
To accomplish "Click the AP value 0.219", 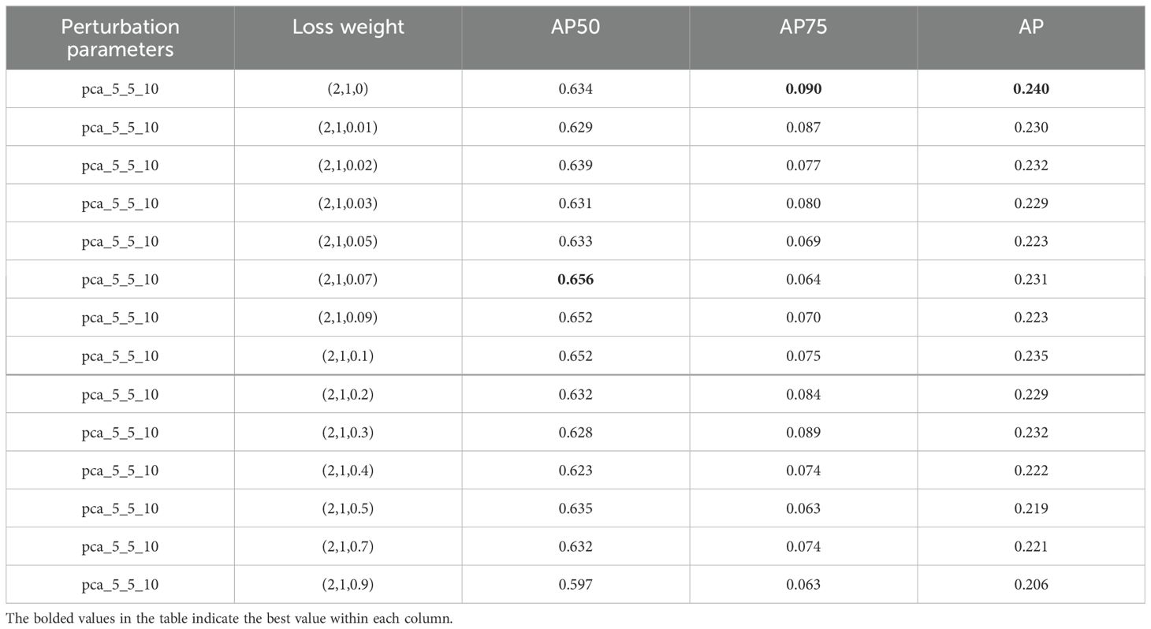I will pyautogui.click(x=1031, y=508).
